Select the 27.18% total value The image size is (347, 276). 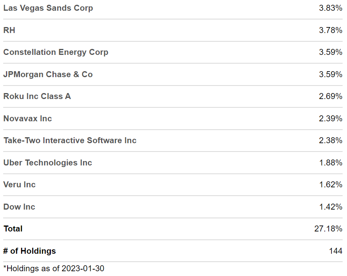pyautogui.click(x=328, y=229)
